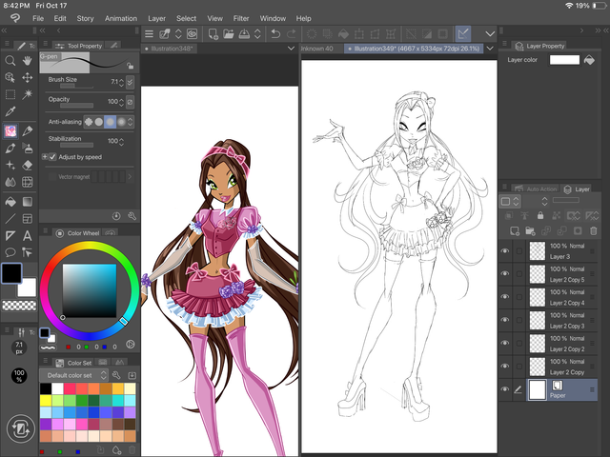
Task: Pick the Eyedropper tool
Action: (10, 112)
